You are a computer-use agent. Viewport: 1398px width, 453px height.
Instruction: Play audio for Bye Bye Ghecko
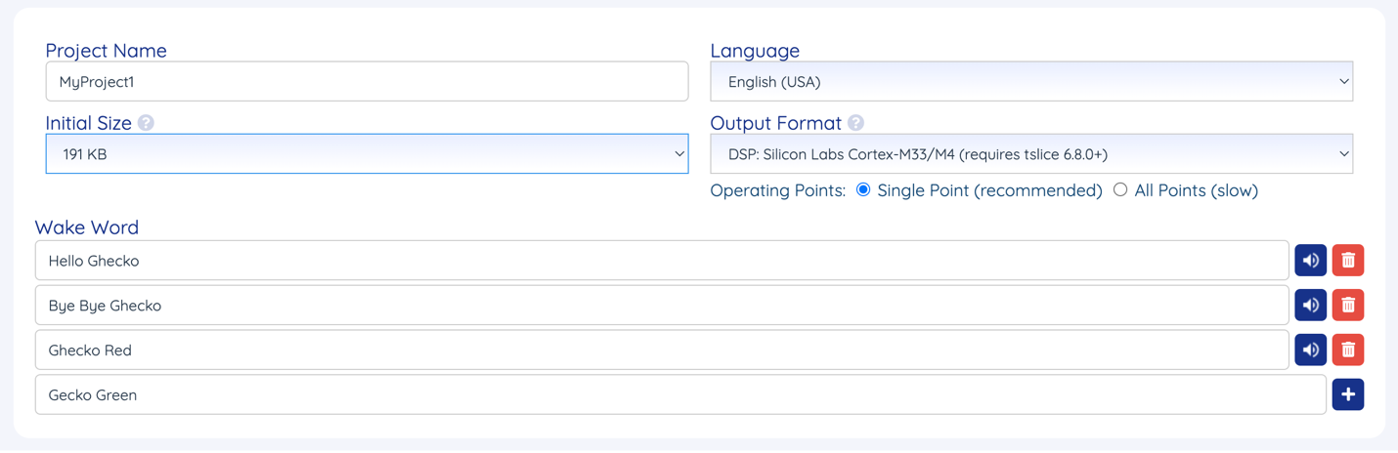click(x=1310, y=306)
